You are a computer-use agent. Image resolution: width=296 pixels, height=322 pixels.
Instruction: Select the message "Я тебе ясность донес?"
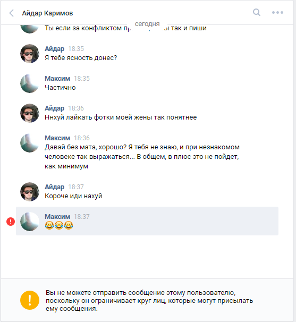coord(81,58)
